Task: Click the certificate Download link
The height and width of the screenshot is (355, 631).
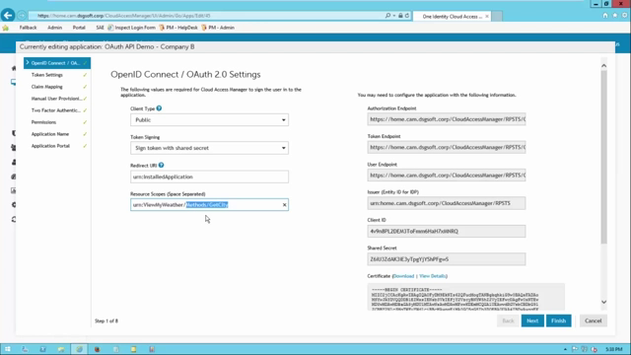Action: 403,276
